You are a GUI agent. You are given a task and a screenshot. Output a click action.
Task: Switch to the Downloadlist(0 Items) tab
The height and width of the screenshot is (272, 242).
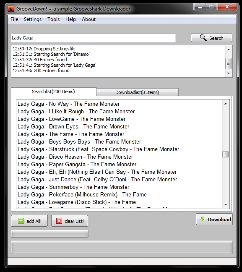[x=137, y=92]
